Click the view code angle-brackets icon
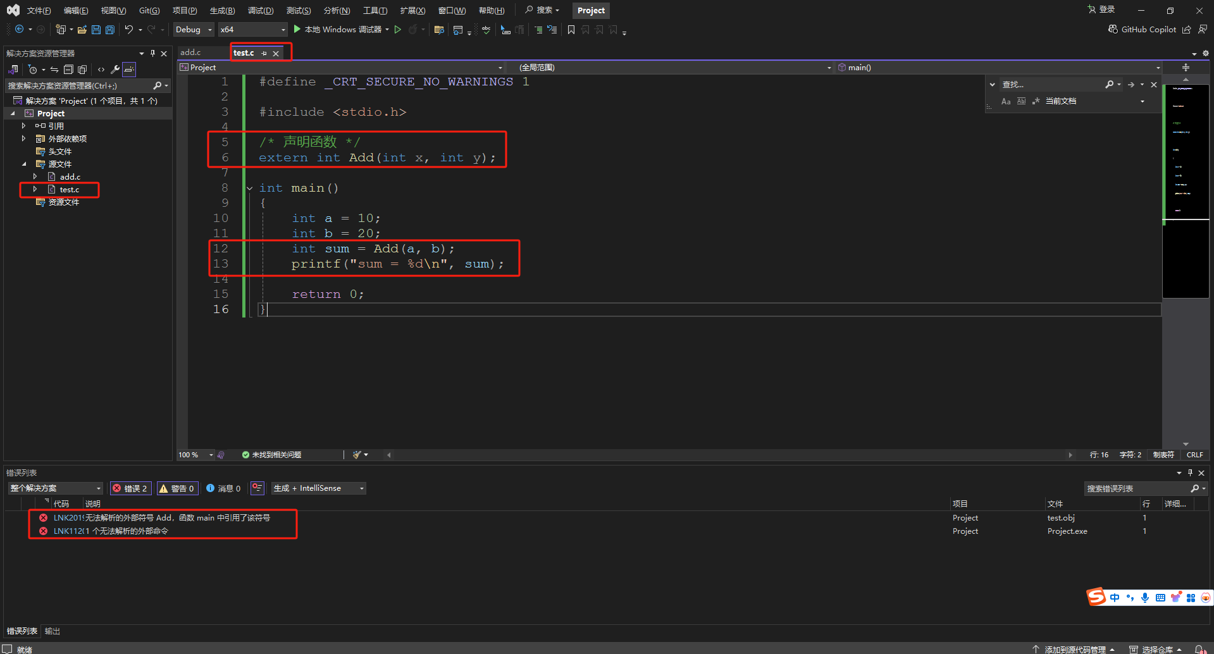The height and width of the screenshot is (654, 1214). (x=101, y=70)
